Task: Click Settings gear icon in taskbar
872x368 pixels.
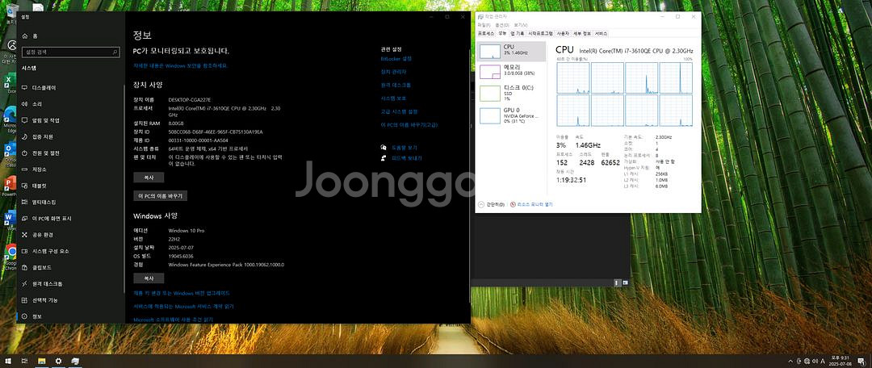Action: click(58, 362)
